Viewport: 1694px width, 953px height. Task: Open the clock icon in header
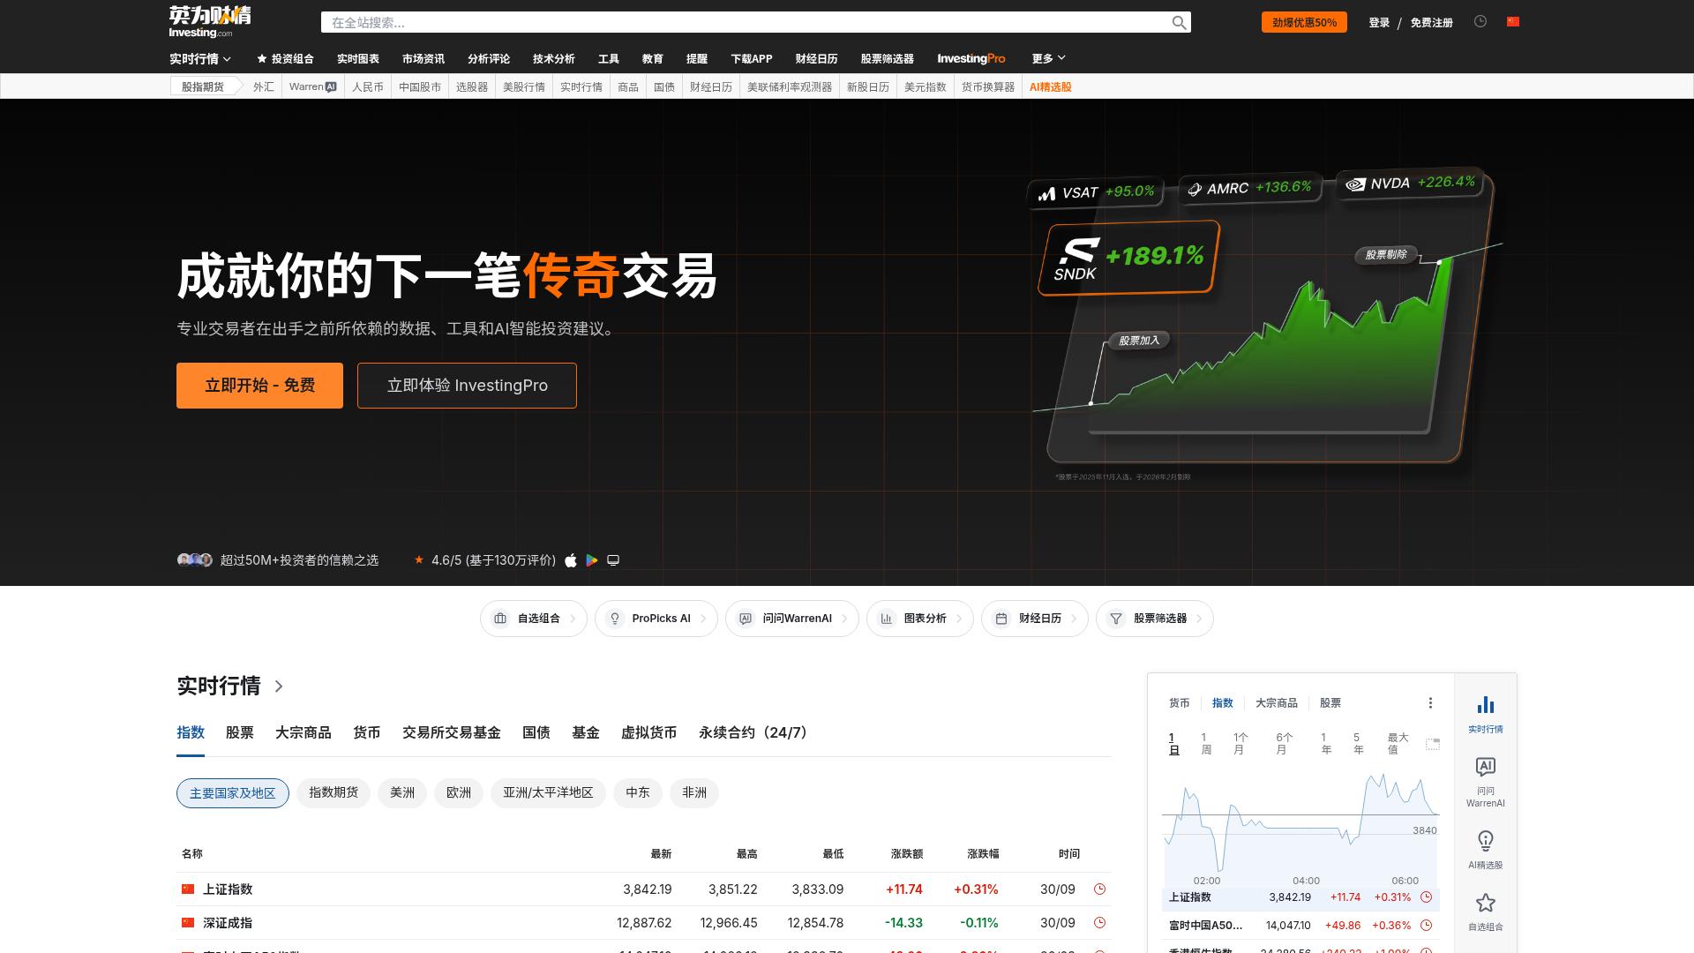(x=1480, y=21)
